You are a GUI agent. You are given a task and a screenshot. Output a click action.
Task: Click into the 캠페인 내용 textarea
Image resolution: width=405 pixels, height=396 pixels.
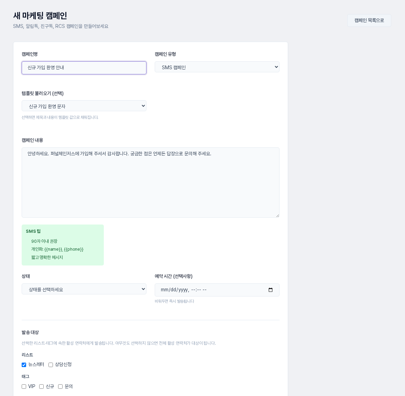(x=151, y=183)
